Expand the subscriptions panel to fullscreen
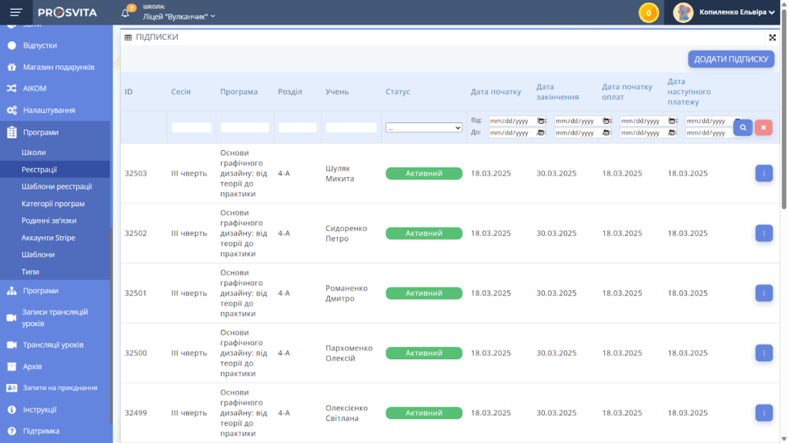Viewport: 788px width, 443px height. [772, 37]
